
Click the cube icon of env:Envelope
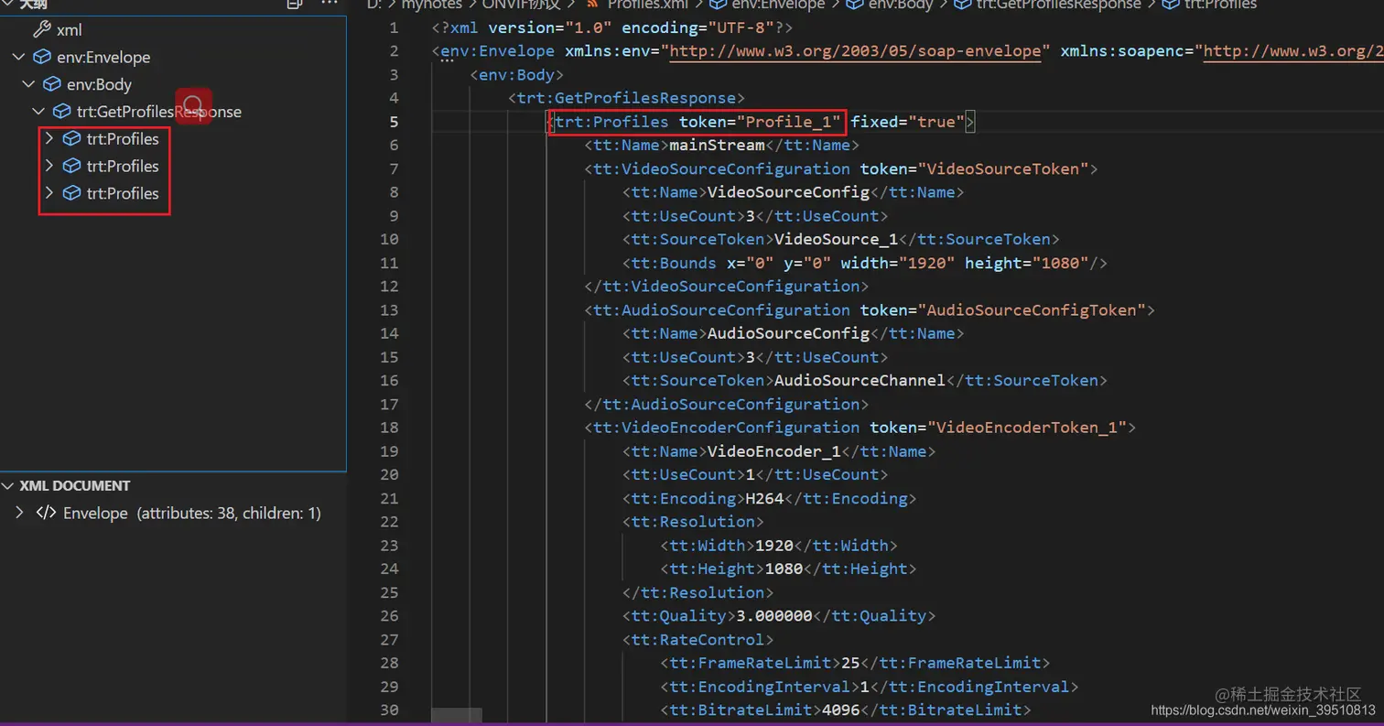click(41, 58)
